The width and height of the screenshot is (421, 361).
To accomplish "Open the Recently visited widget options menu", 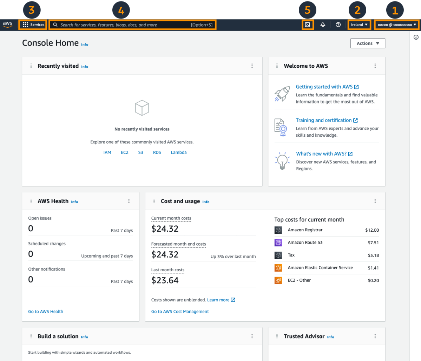I will [252, 66].
